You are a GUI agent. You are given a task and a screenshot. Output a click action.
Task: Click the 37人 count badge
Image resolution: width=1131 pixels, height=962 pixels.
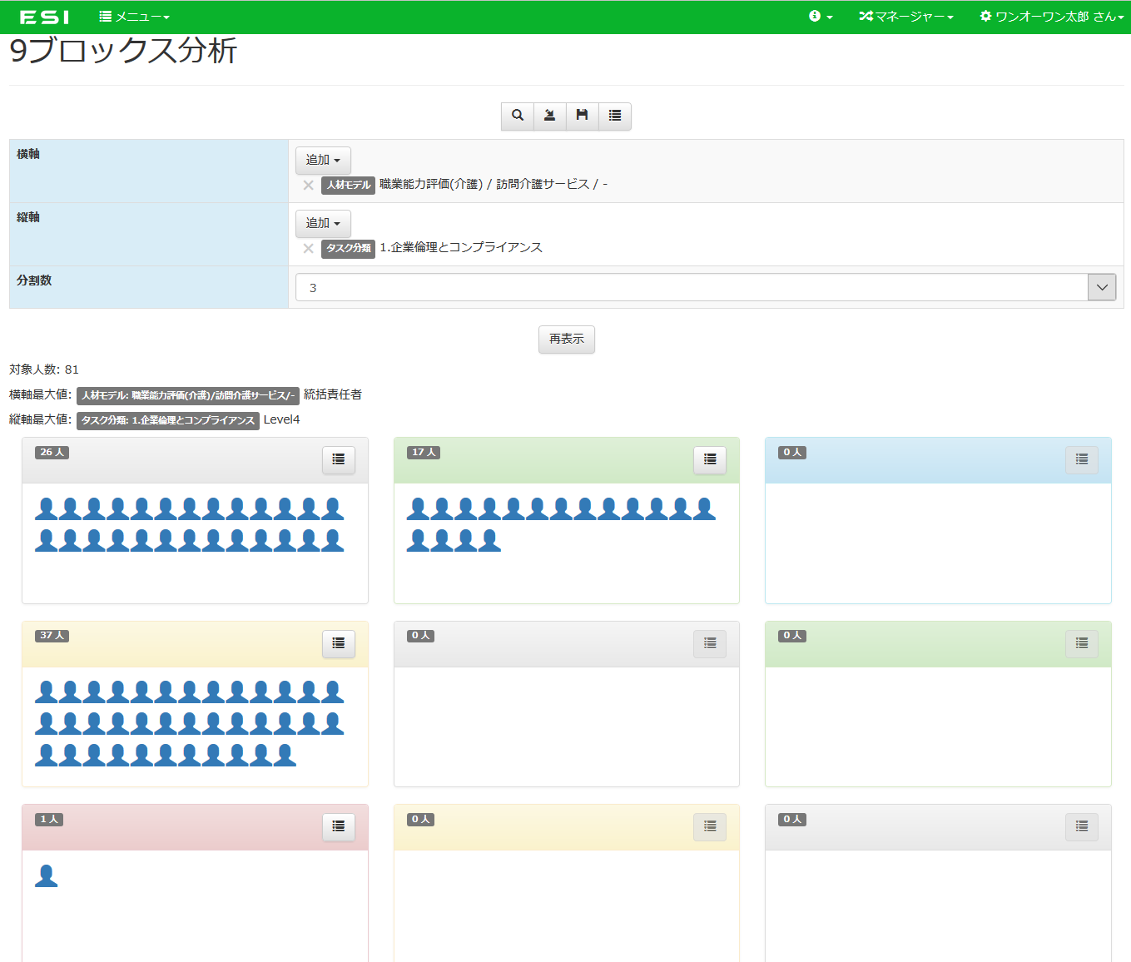pos(52,636)
